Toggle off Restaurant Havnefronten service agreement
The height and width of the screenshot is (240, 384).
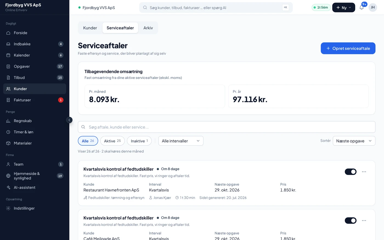point(351,172)
